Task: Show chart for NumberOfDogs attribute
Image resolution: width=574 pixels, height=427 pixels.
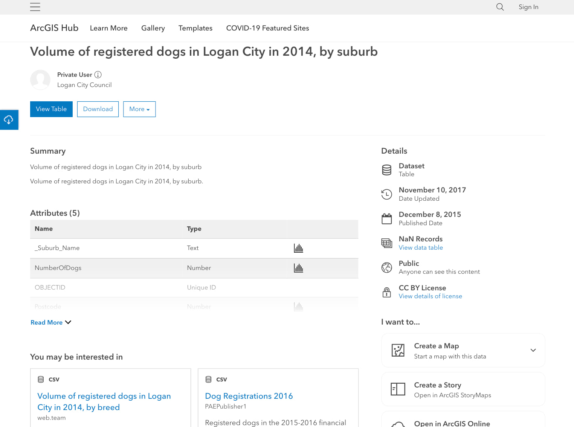Action: pyautogui.click(x=298, y=268)
